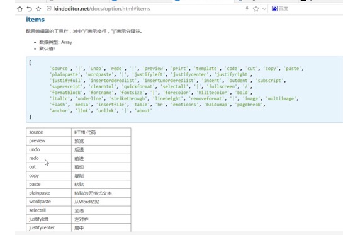
Task: Click the 'justifycenter' table cell
Action: tap(49, 227)
